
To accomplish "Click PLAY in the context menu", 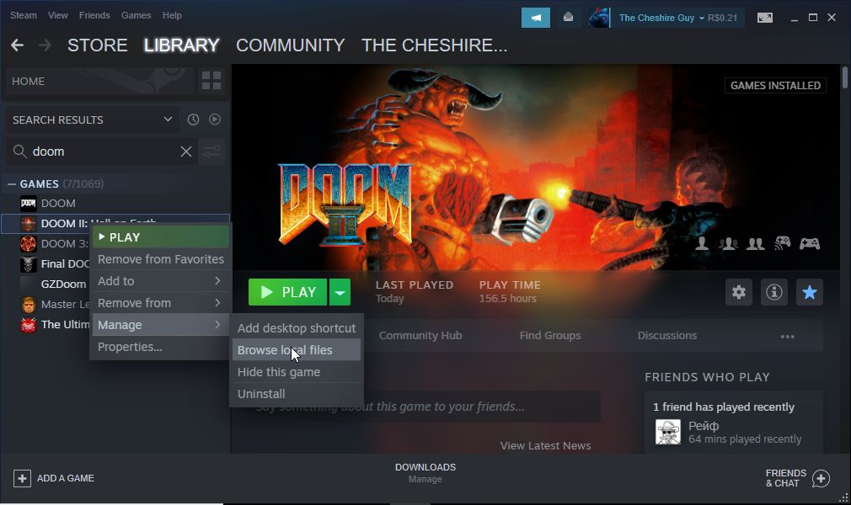I will 161,237.
